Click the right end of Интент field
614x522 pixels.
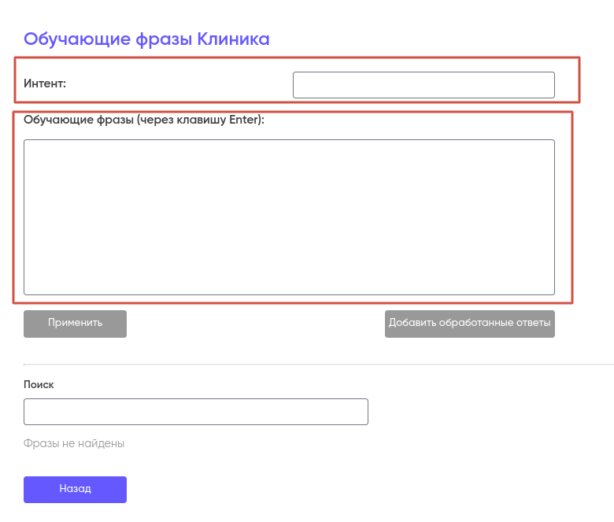click(x=546, y=85)
